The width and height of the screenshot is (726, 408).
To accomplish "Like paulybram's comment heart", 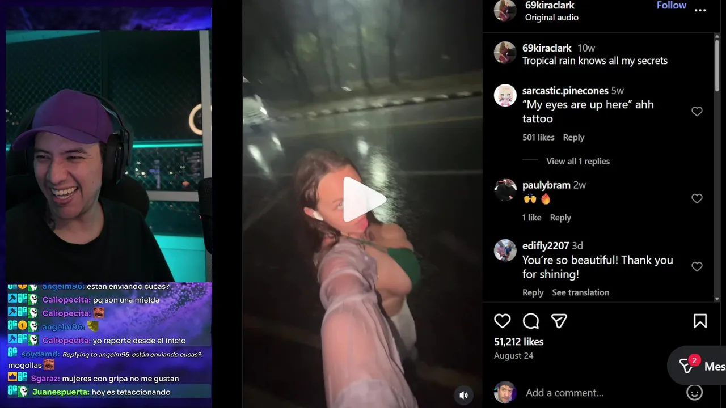I will pos(697,198).
